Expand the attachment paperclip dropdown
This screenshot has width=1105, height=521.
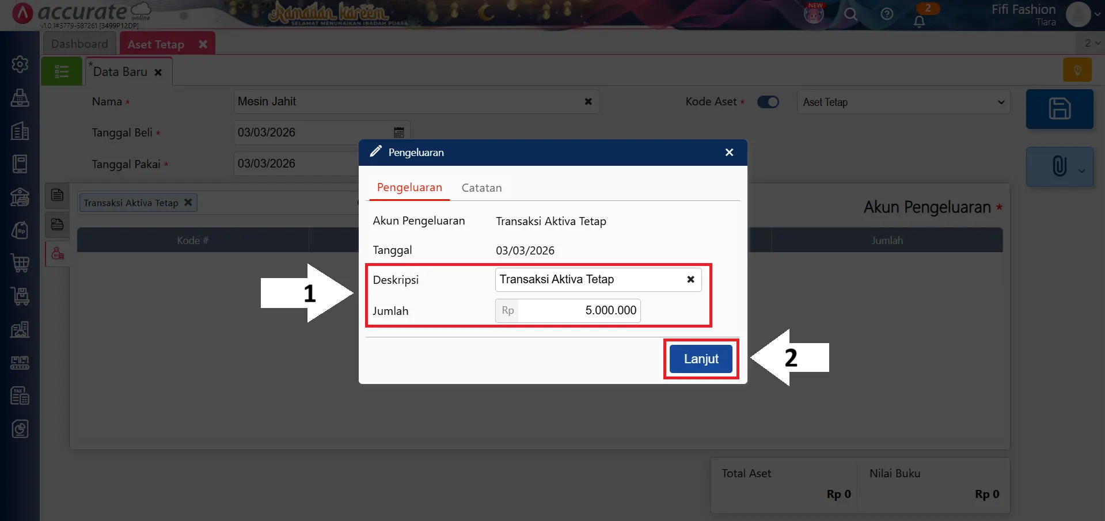point(1081,170)
